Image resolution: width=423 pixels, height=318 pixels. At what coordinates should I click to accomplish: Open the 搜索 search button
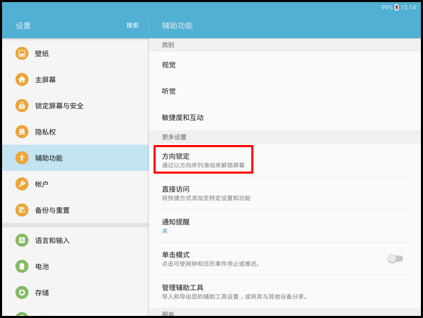pyautogui.click(x=133, y=26)
